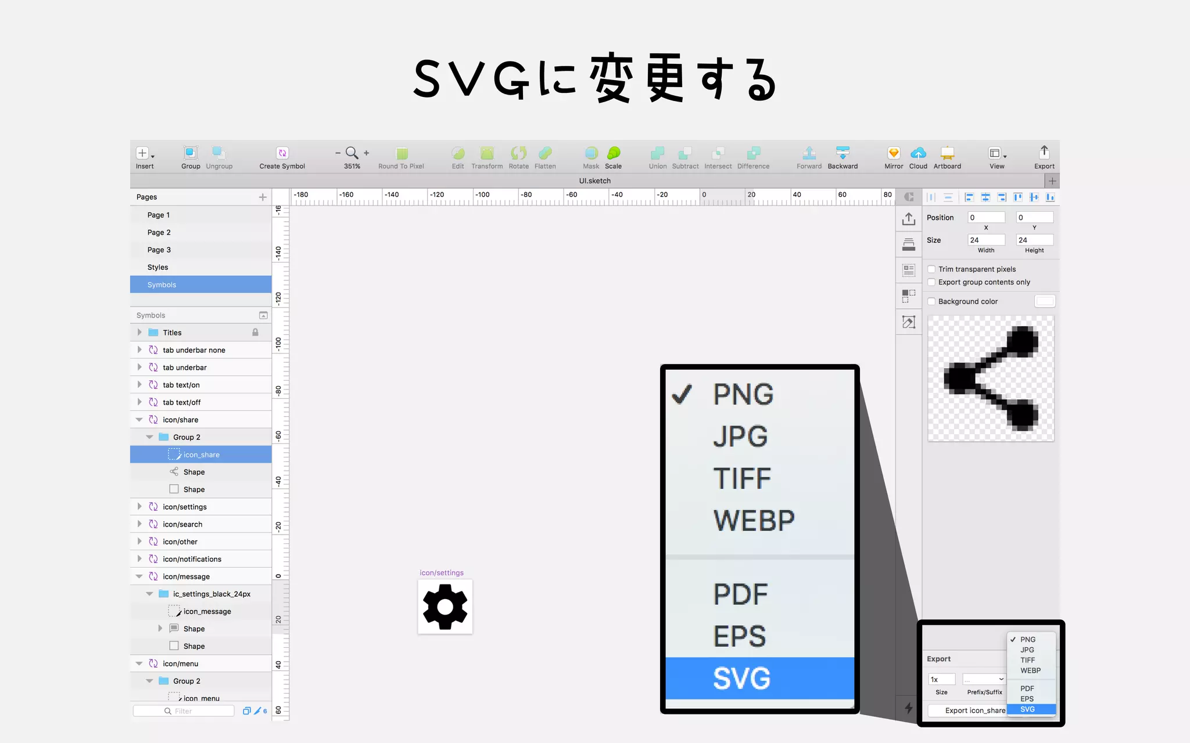Select the icon_share slice layer

(x=200, y=455)
